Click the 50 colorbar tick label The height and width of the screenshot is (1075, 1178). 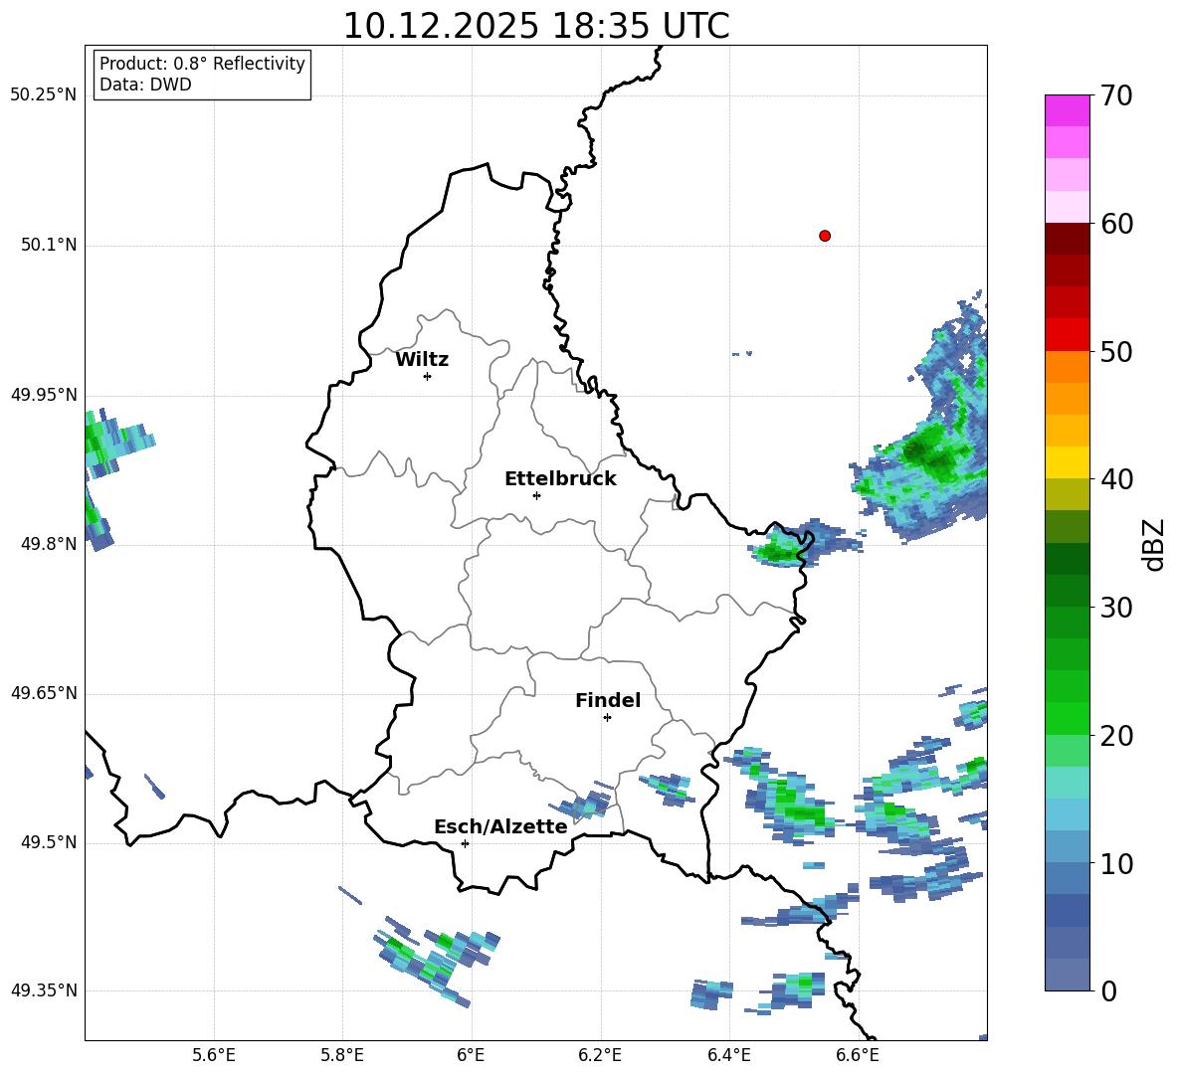pyautogui.click(x=1116, y=351)
